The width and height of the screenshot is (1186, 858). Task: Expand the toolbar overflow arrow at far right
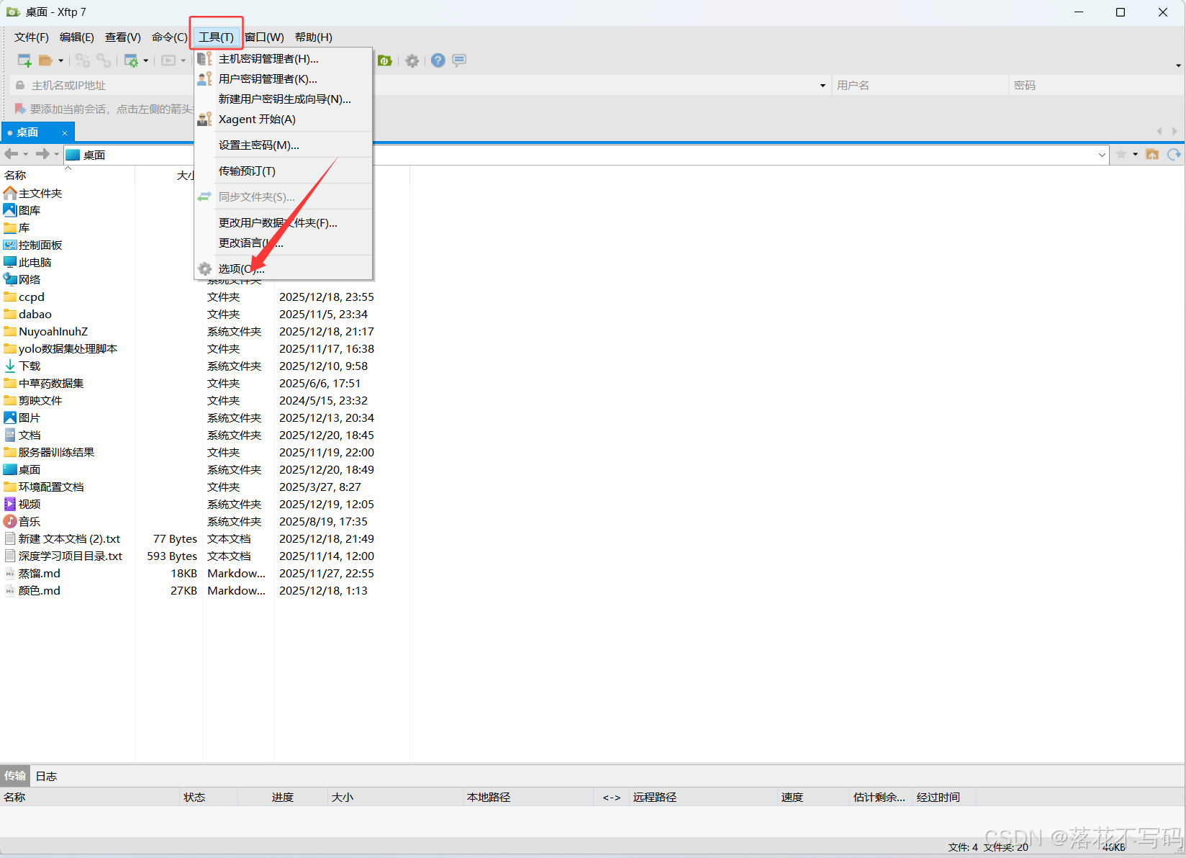[x=1178, y=66]
